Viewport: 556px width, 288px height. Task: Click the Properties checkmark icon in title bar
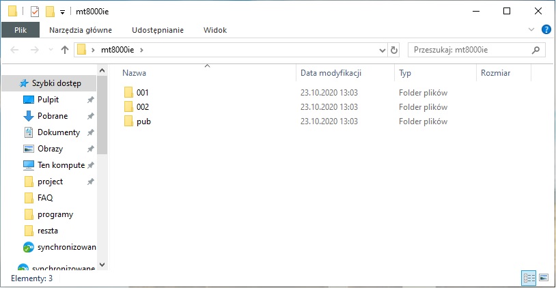click(x=34, y=12)
